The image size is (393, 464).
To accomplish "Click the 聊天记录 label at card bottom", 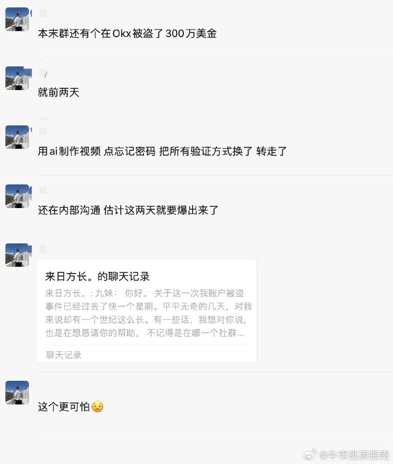I will tap(64, 355).
